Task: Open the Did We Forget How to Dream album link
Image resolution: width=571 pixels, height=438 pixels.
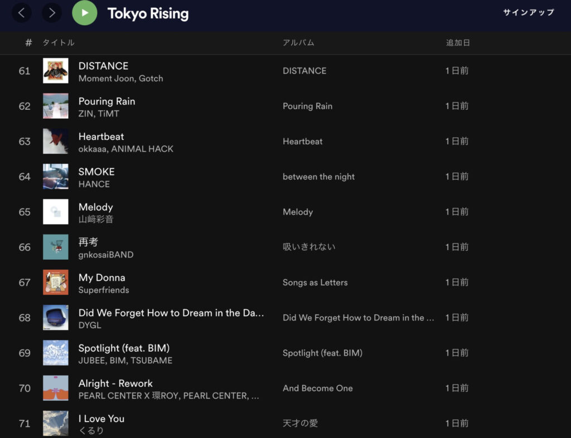Action: 359,318
